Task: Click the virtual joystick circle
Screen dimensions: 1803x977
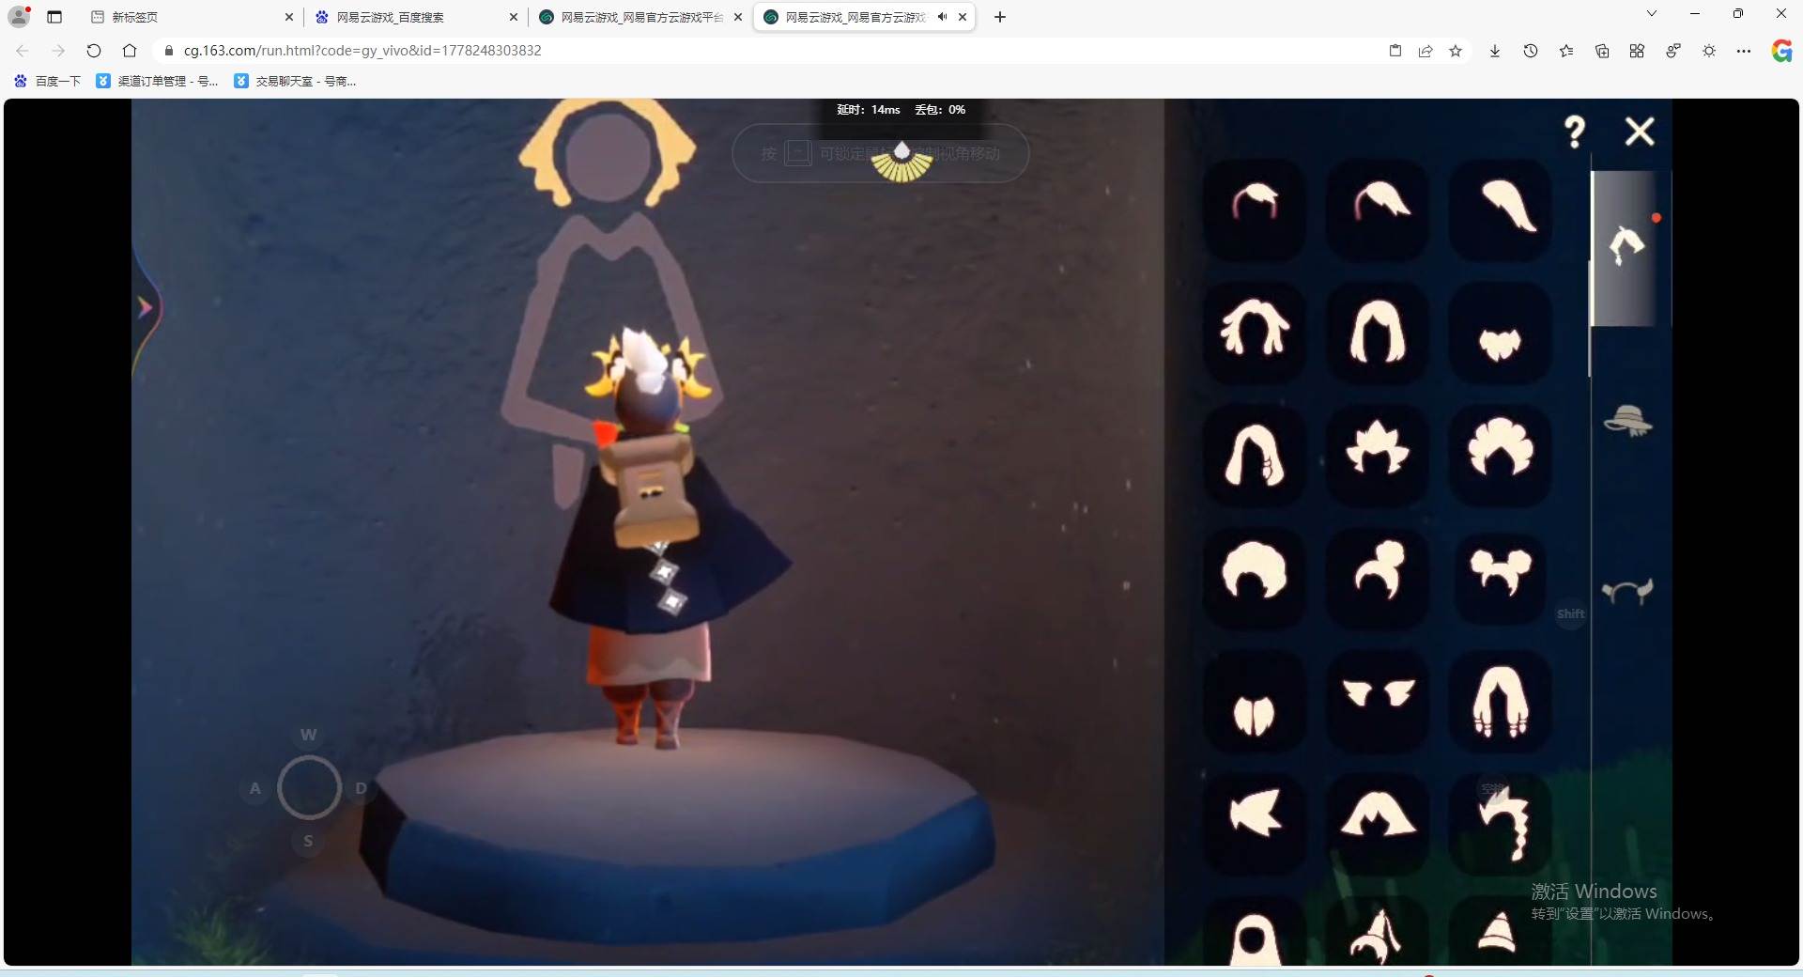Action: click(x=309, y=787)
